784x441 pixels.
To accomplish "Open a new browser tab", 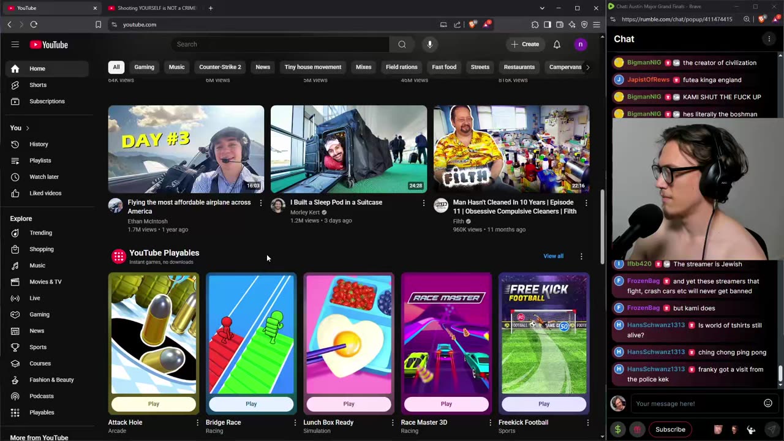I will point(211,8).
